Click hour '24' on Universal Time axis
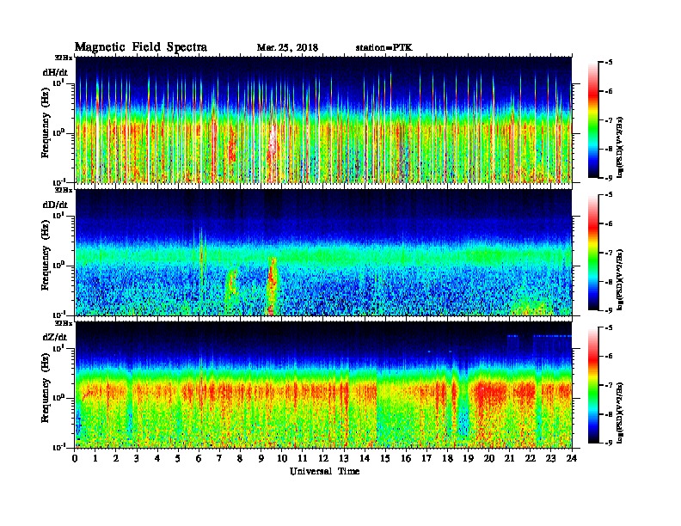Image resolution: width=681 pixels, height=526 pixels. click(x=572, y=459)
